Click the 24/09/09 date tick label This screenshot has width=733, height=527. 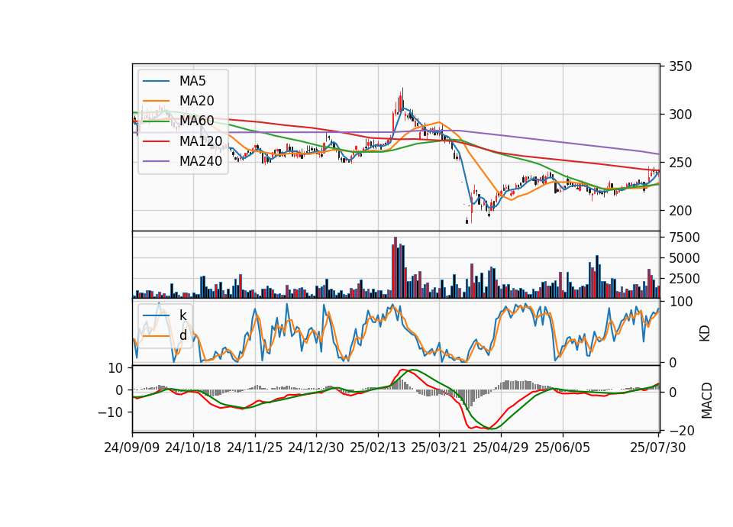coord(132,448)
